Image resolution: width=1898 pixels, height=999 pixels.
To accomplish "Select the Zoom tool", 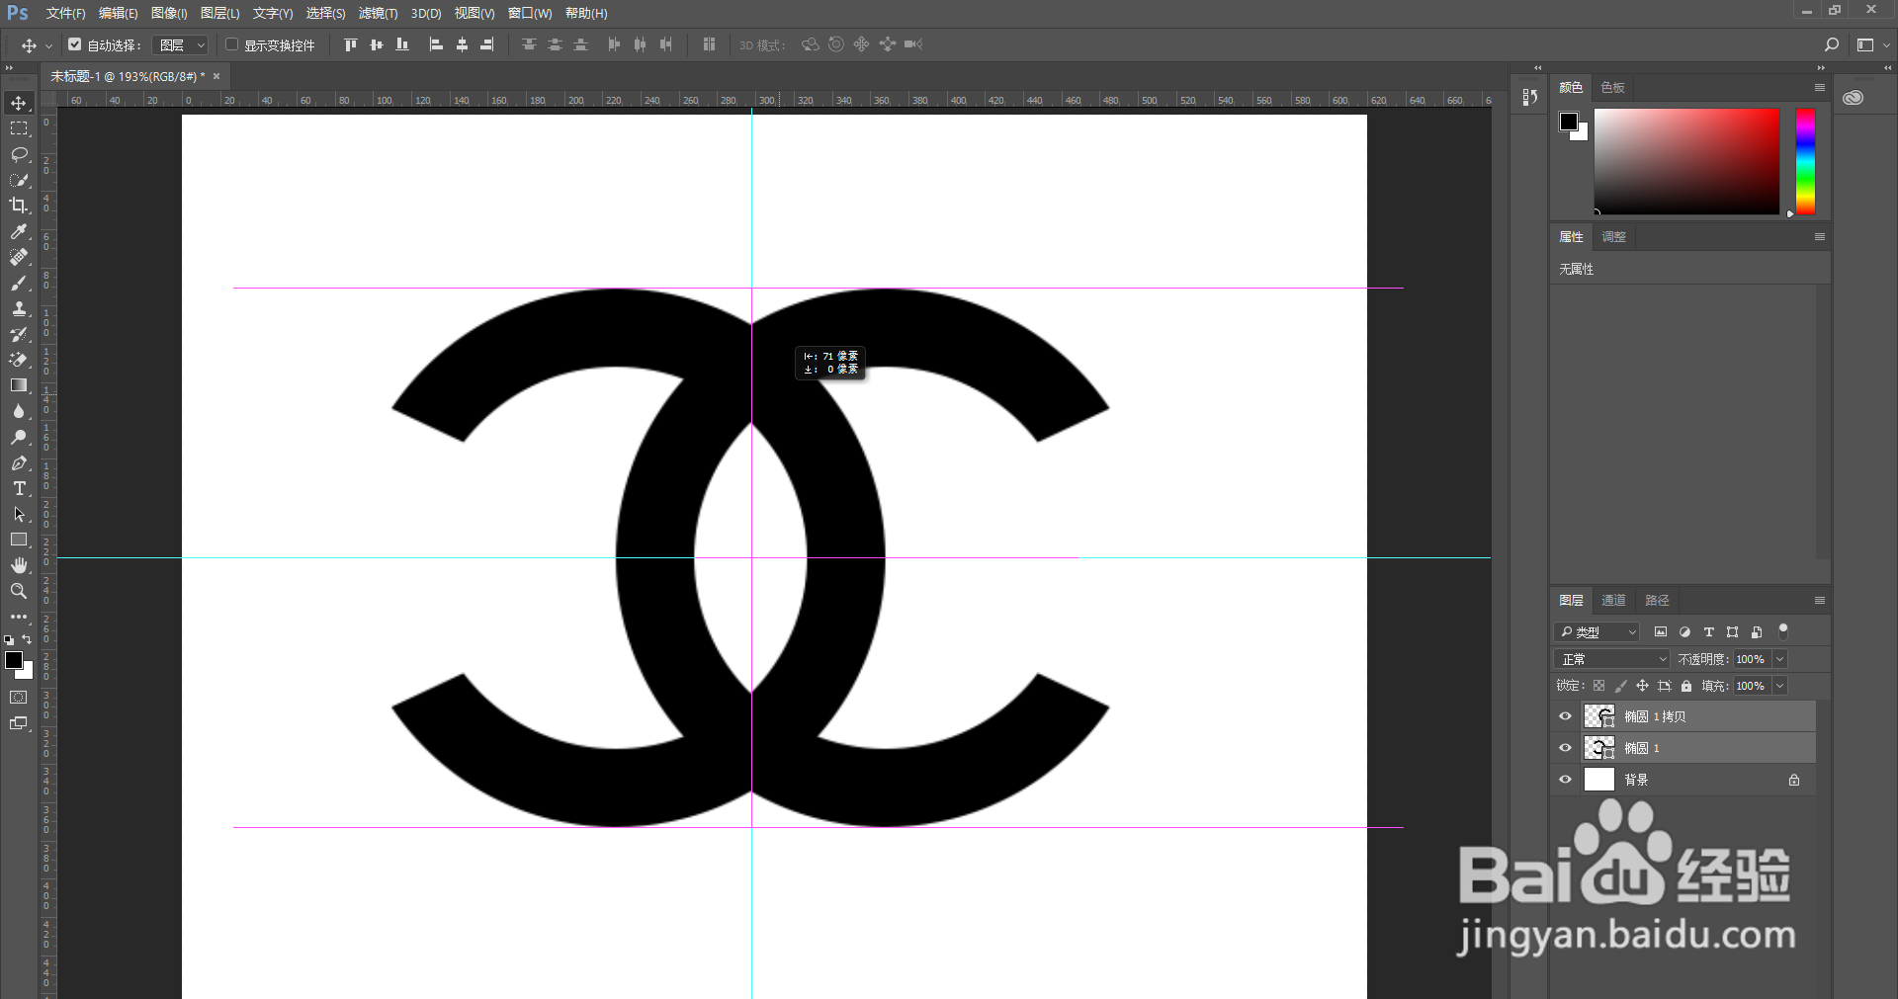I will point(19,591).
